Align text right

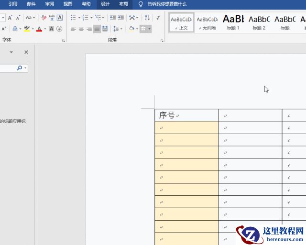pos(89,29)
